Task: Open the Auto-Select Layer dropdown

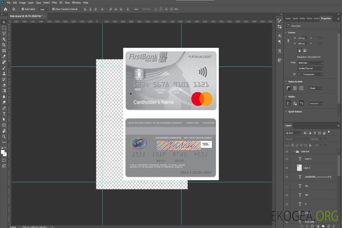Action: point(44,9)
